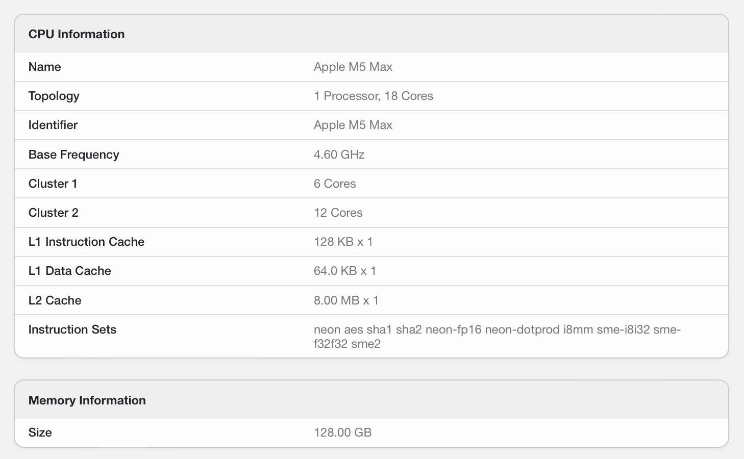Click the Cluster 2 label

tap(54, 213)
